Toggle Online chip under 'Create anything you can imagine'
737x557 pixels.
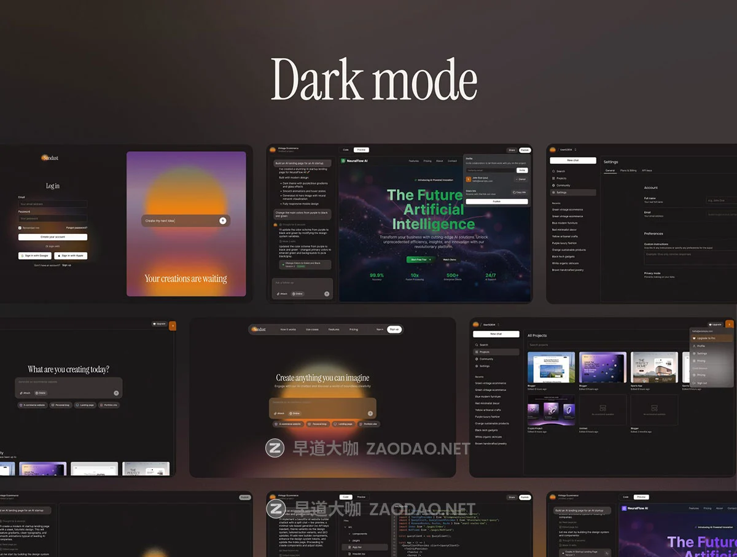coord(295,413)
